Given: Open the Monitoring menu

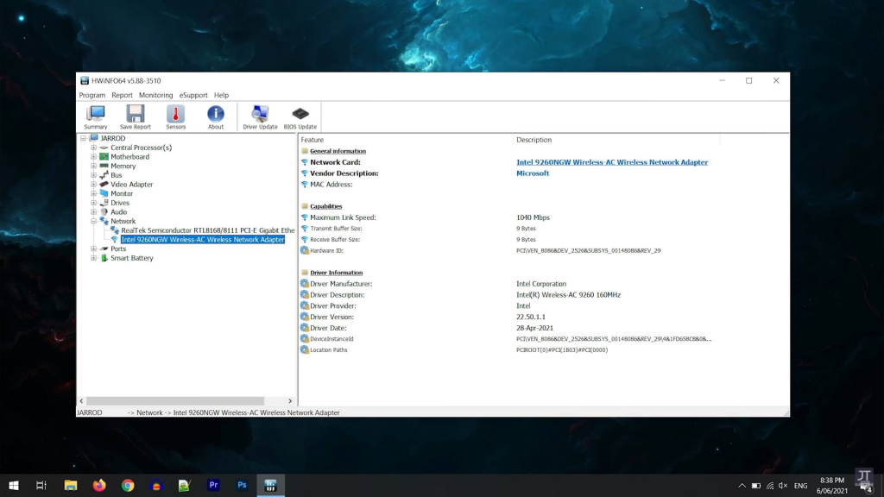Looking at the screenshot, I should pos(155,95).
